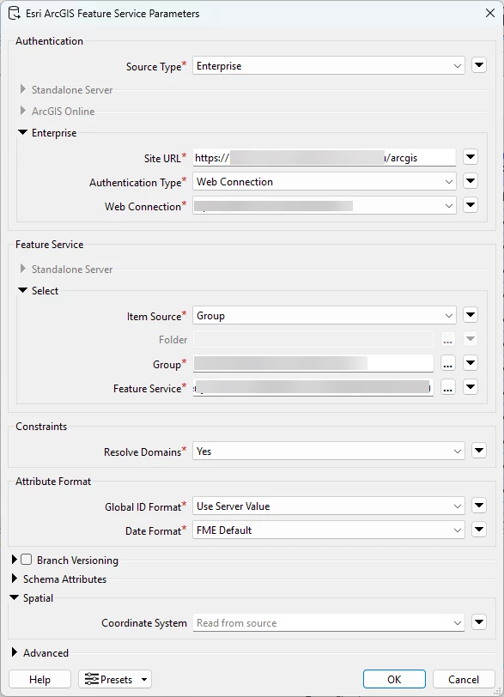Close the Feature Service Parameters dialog
Viewport: 504px width, 697px height.
pos(490,13)
